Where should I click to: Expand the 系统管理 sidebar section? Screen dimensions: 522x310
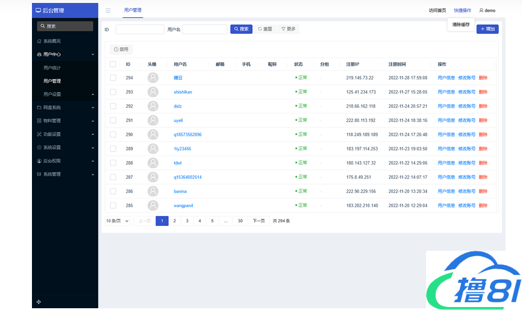65,175
